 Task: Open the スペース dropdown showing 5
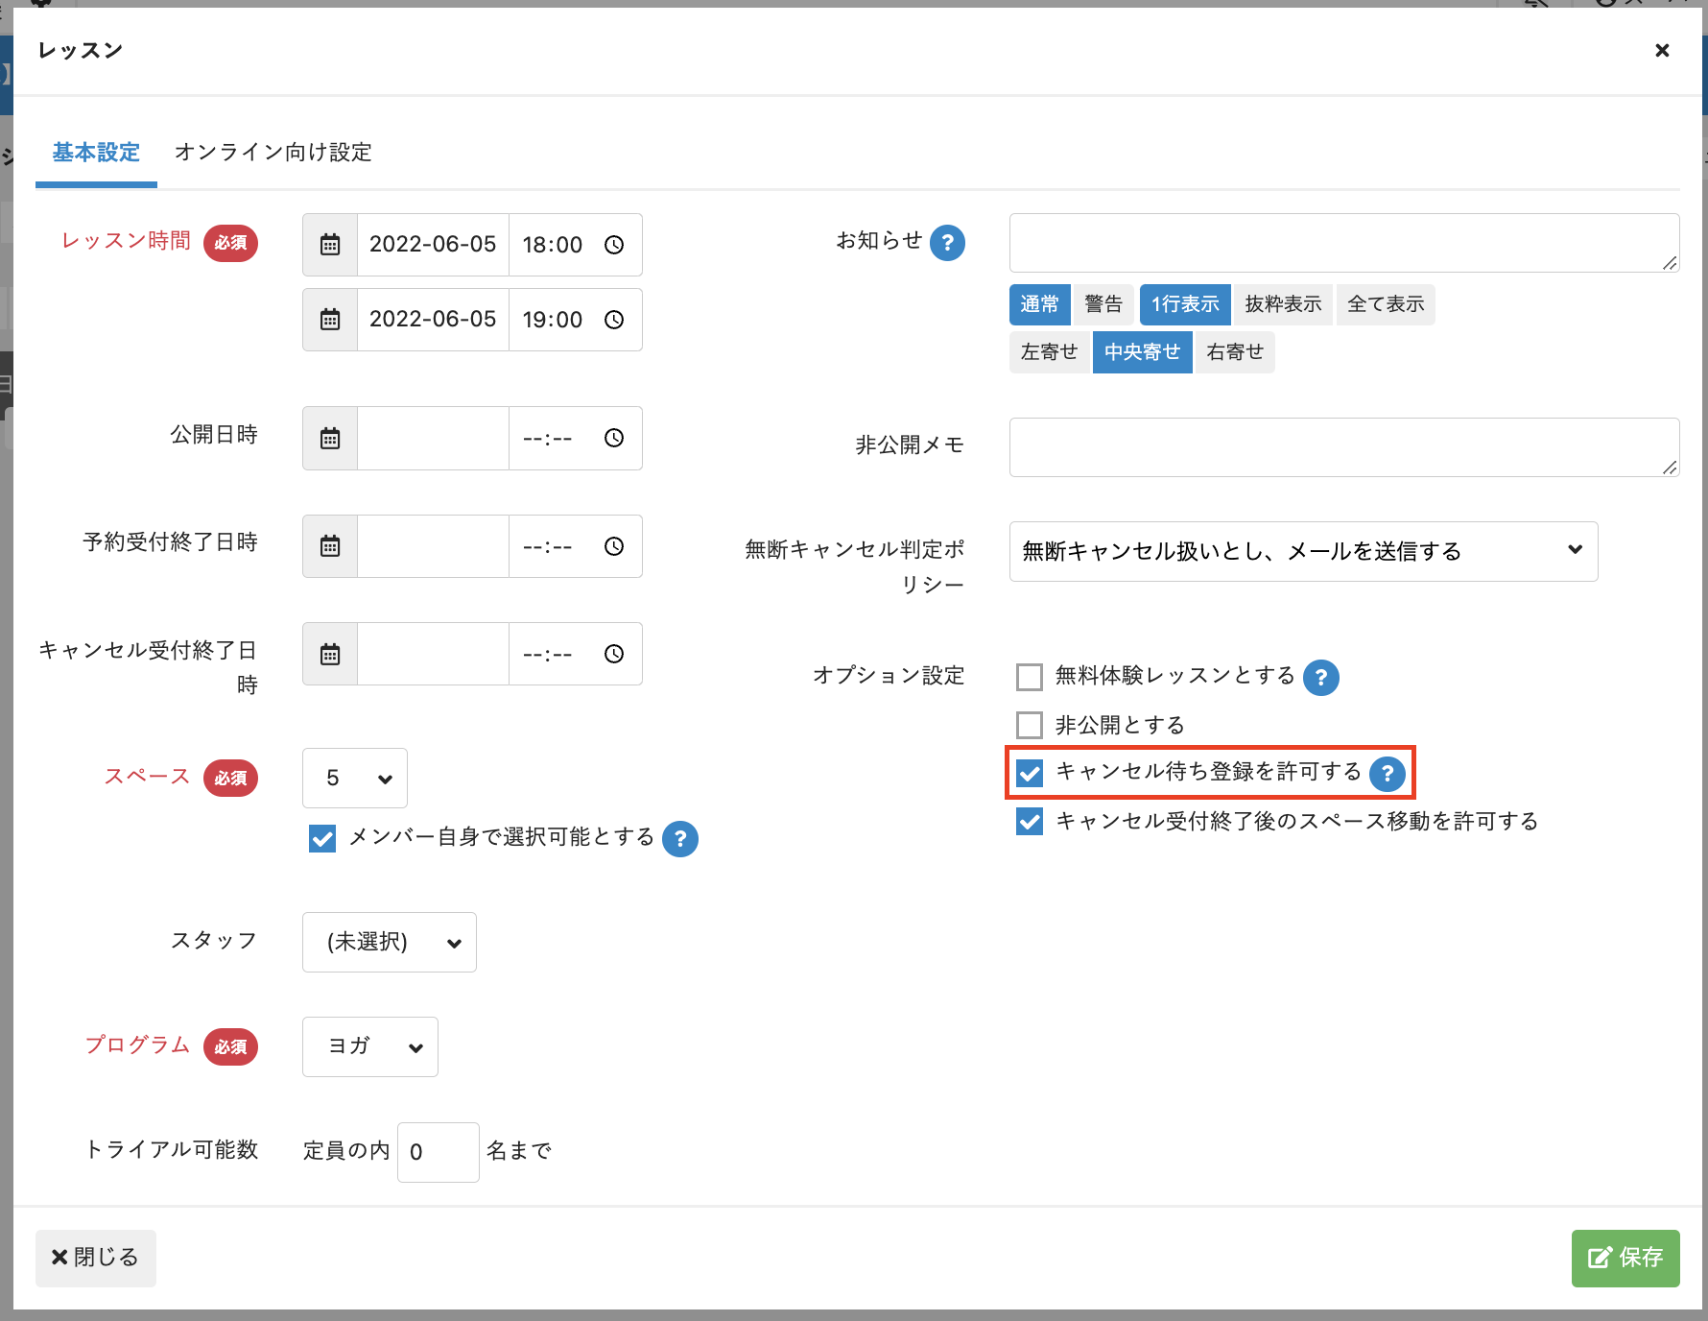[355, 779]
